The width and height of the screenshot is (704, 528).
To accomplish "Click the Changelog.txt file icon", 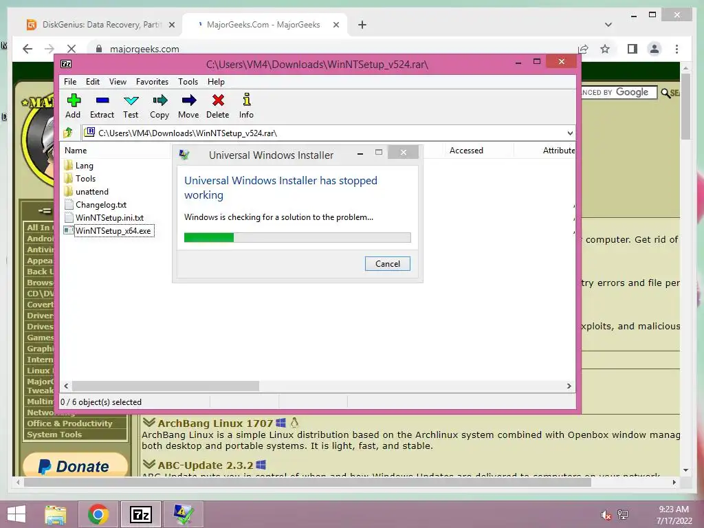I will click(69, 205).
